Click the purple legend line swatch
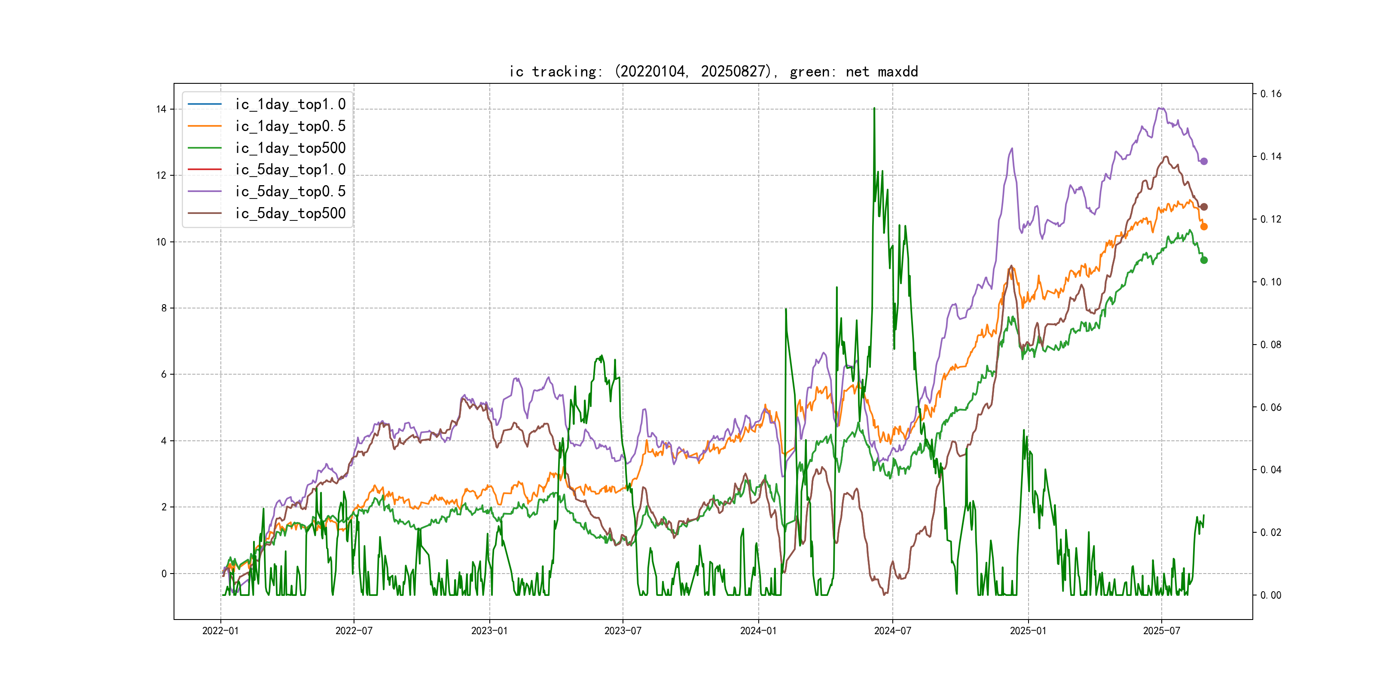 click(204, 191)
